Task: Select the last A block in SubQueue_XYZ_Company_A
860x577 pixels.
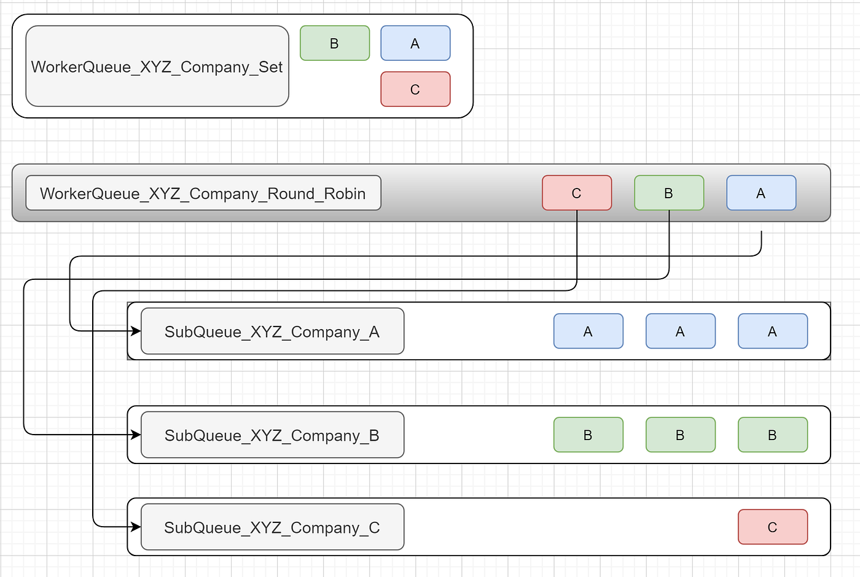Action: click(x=772, y=331)
